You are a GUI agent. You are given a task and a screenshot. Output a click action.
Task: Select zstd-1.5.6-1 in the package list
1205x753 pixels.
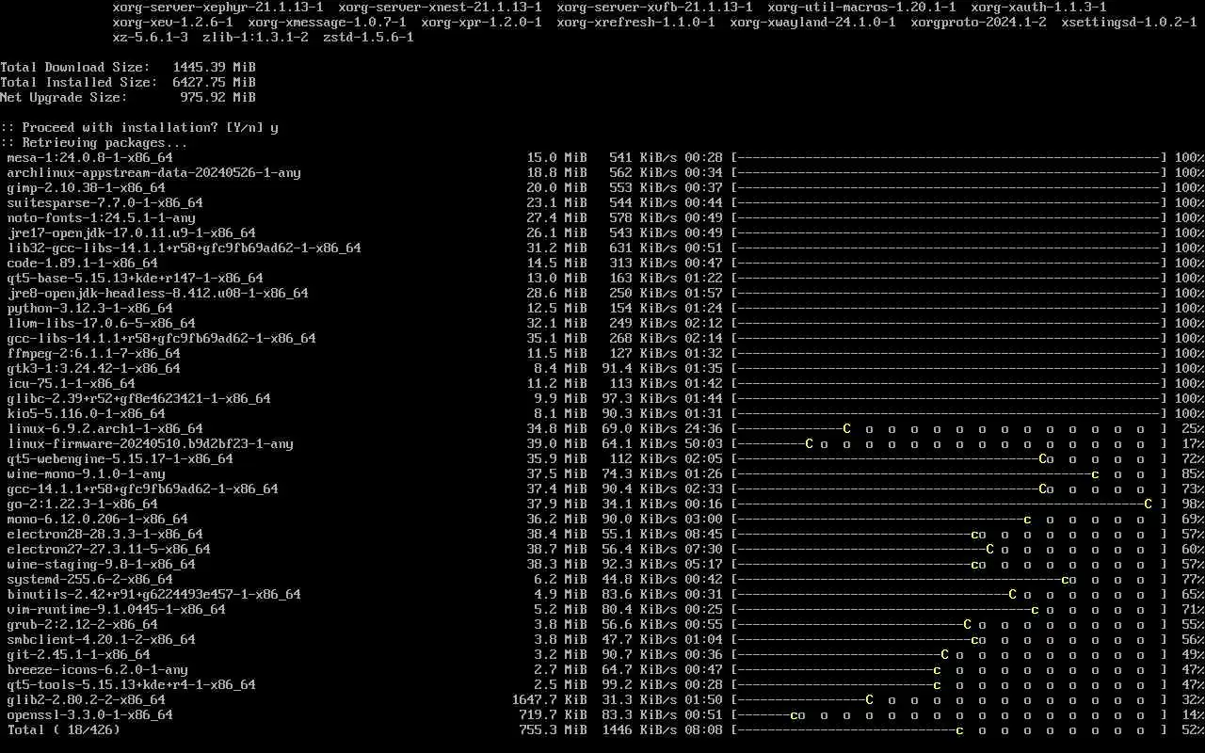tap(368, 38)
